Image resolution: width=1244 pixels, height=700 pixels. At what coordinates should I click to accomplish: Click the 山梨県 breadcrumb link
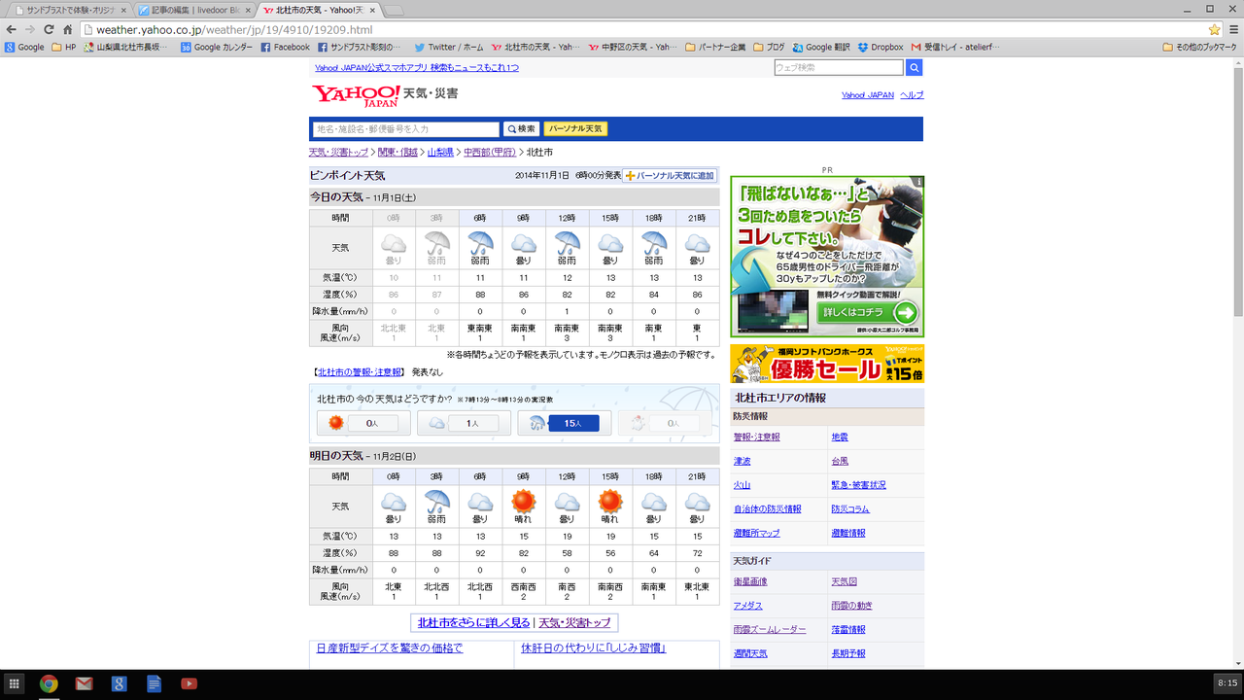click(x=440, y=153)
